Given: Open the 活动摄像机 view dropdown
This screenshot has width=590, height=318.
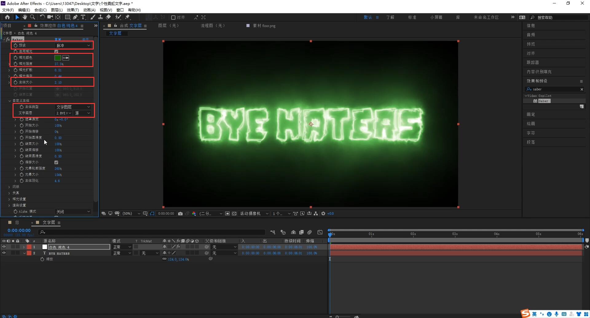Looking at the screenshot, I should pyautogui.click(x=254, y=213).
